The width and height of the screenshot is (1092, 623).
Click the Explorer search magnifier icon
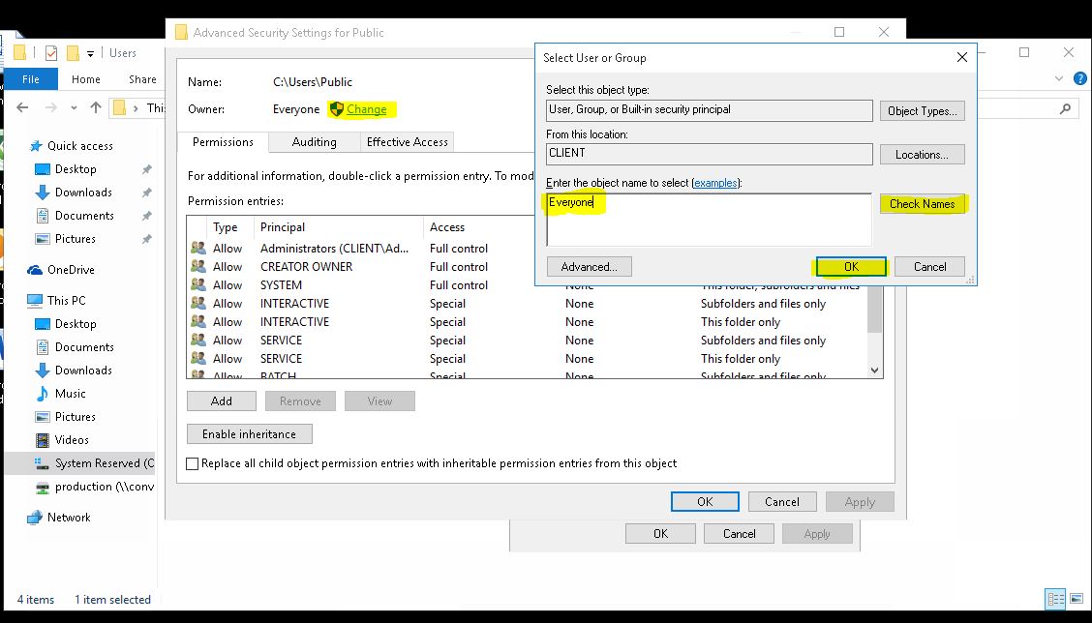(1065, 108)
